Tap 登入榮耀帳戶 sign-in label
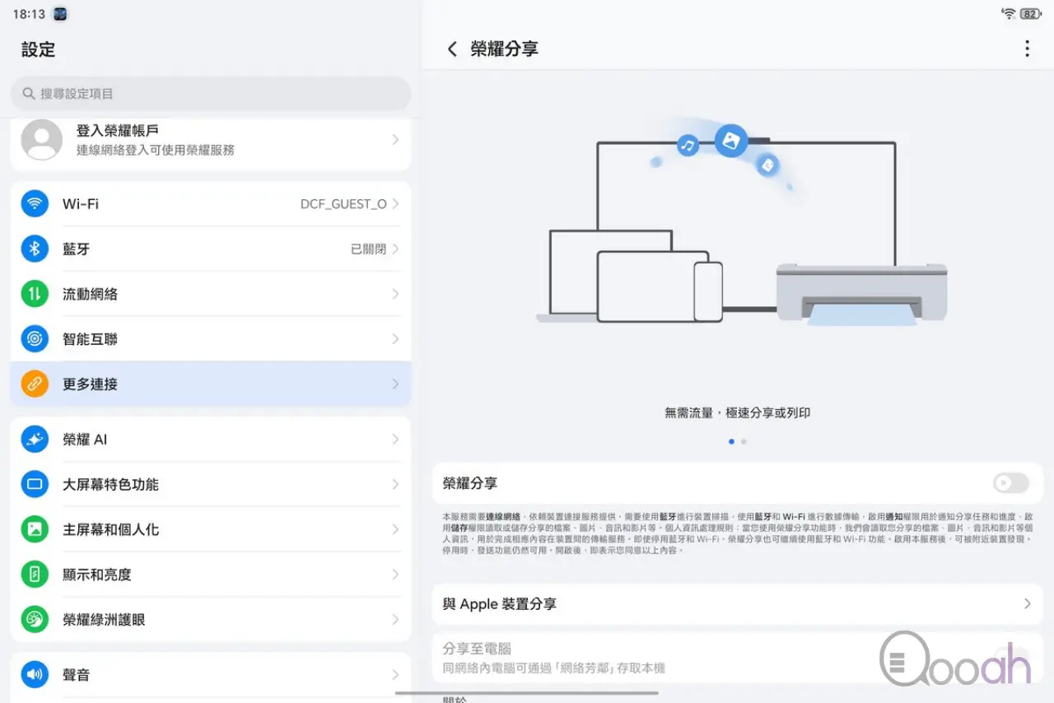1054x703 pixels. pyautogui.click(x=118, y=130)
